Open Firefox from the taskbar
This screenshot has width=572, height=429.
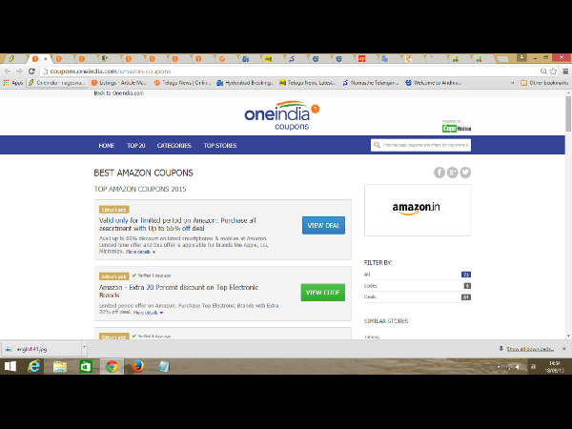pos(136,366)
